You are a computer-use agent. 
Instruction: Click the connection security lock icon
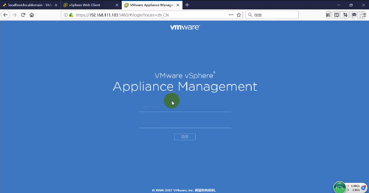pyautogui.click(x=71, y=15)
